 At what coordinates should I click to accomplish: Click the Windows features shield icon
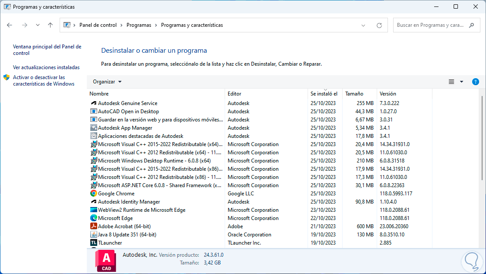[x=6, y=77]
